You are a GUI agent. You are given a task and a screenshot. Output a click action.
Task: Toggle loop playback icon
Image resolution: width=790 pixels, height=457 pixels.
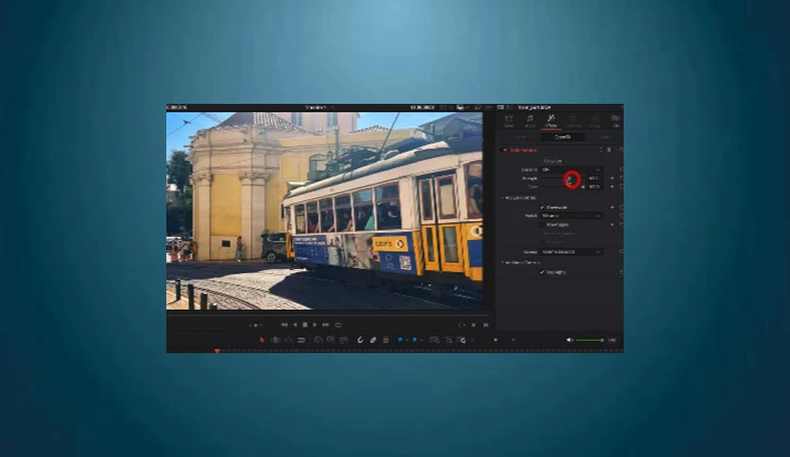click(338, 325)
